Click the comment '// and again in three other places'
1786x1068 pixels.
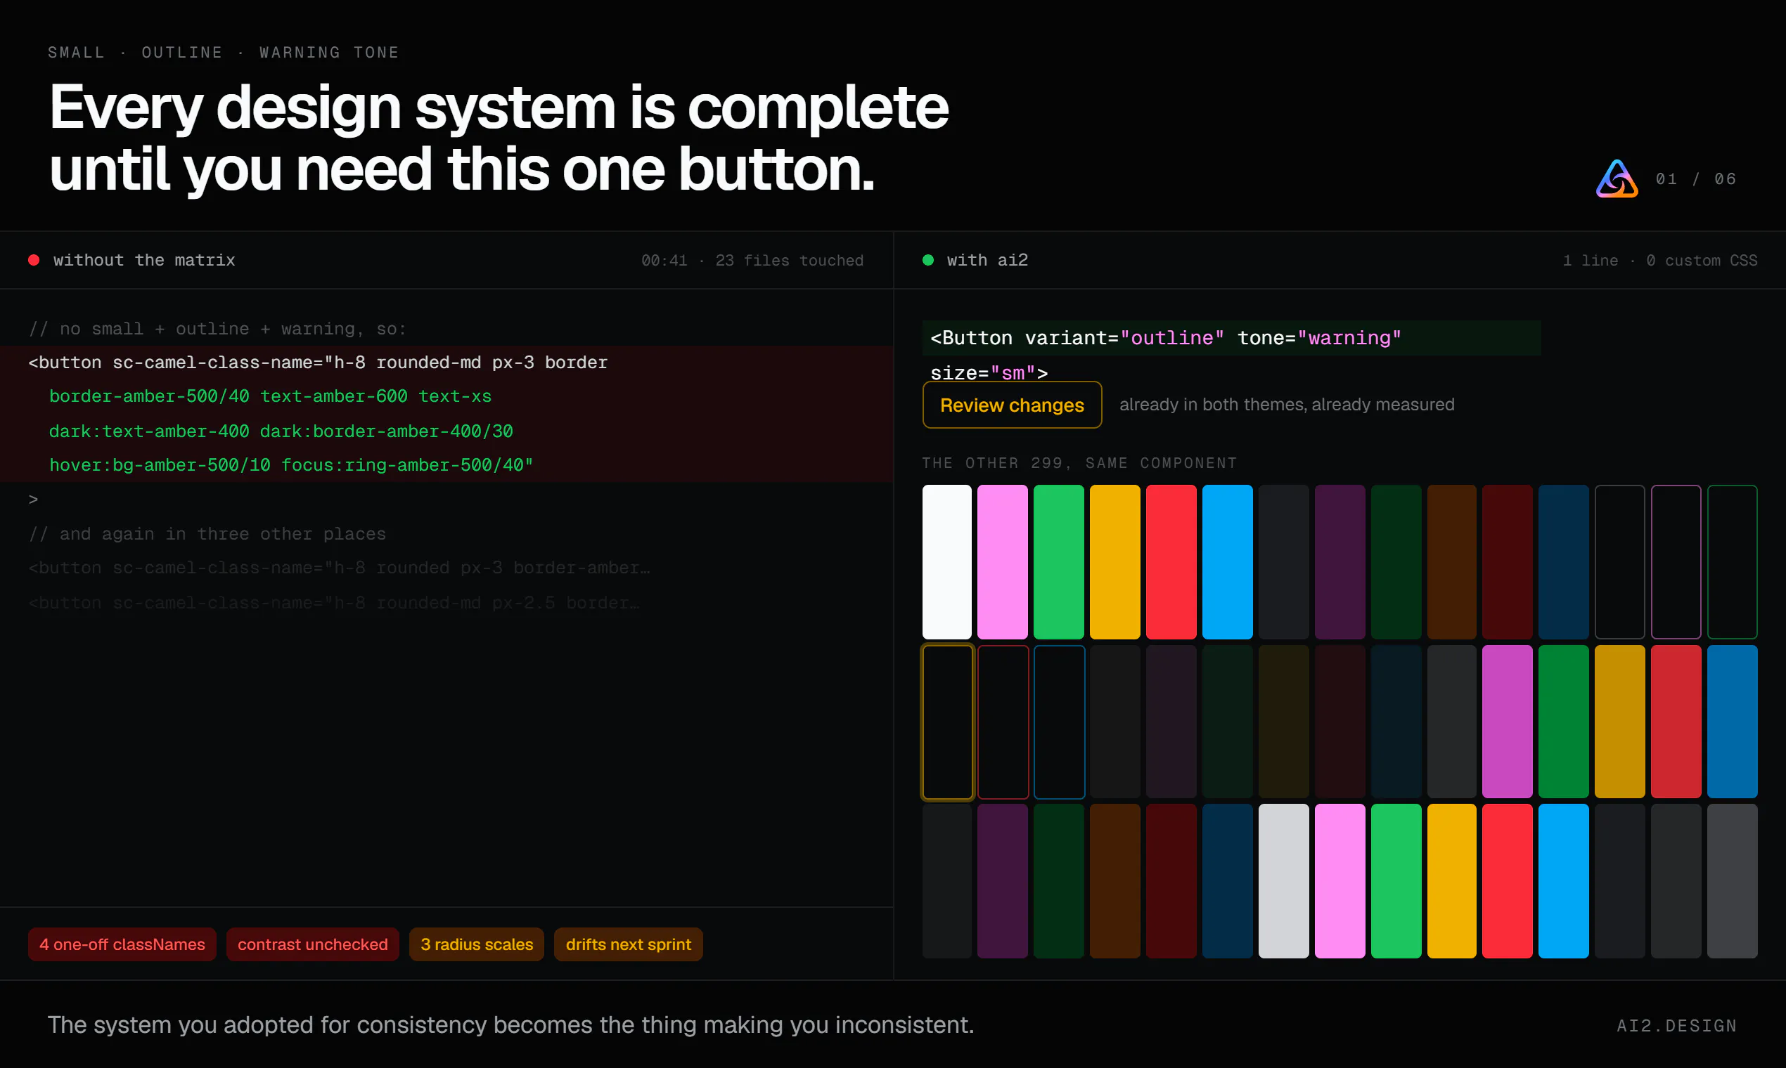[207, 534]
